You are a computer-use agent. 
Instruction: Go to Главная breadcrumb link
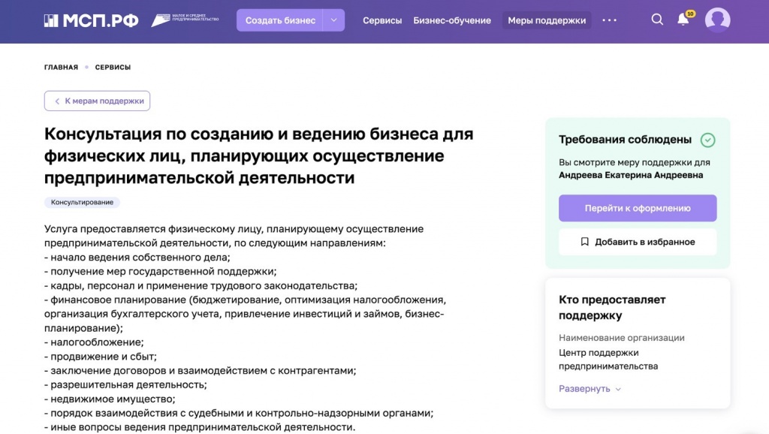coord(61,68)
